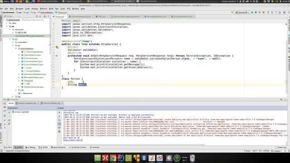
Task: Collapse the resources folder
Action: coord(10,29)
